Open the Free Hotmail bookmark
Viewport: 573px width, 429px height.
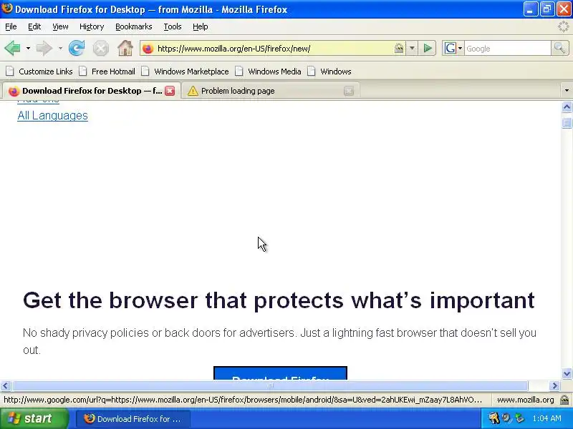107,71
